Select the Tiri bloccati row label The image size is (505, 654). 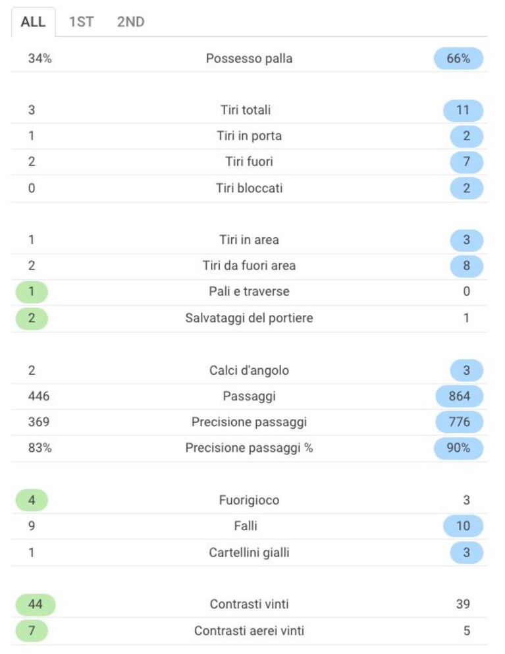pos(249,188)
